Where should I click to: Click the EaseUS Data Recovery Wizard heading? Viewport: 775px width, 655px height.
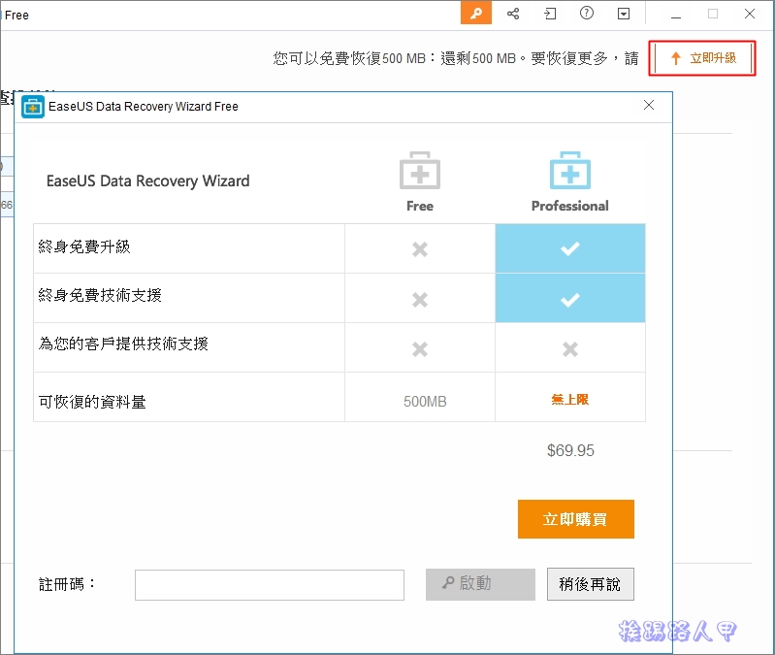pos(147,180)
